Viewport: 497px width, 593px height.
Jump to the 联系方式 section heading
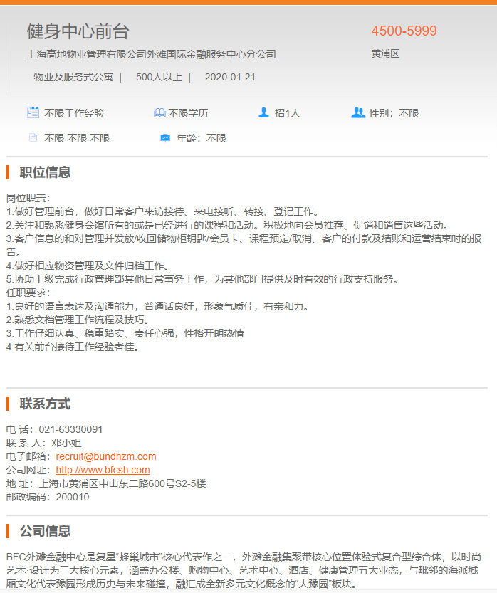point(45,404)
